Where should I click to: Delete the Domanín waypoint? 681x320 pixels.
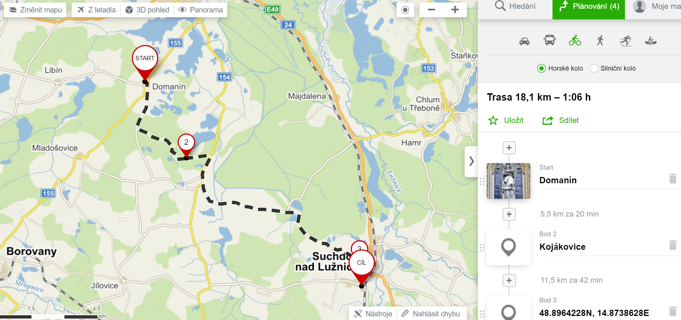(673, 178)
